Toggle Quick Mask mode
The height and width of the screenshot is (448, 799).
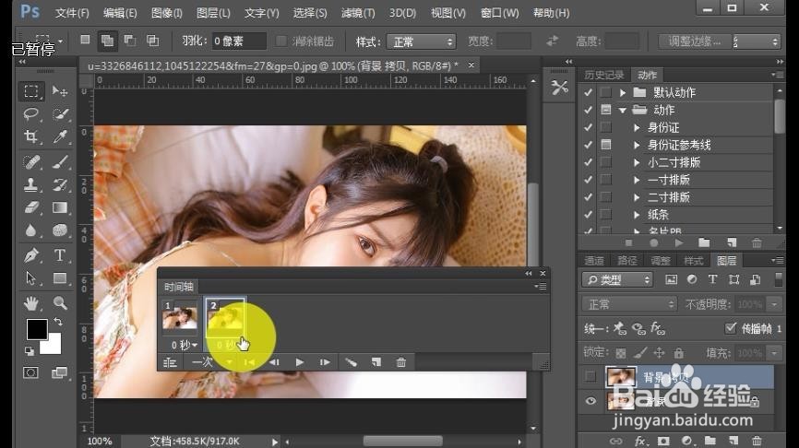point(30,372)
